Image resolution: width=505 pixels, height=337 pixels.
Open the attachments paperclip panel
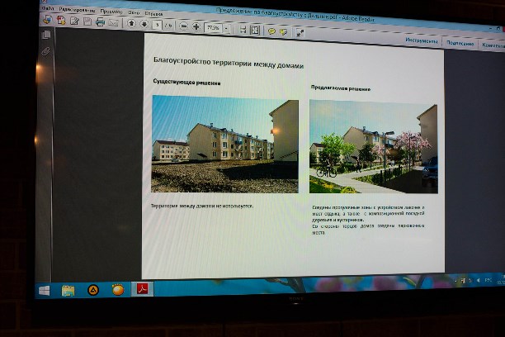click(46, 51)
